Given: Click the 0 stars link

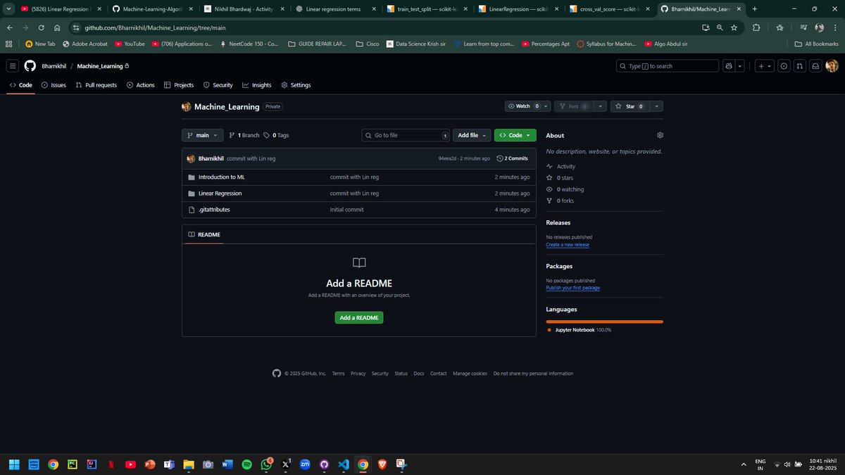Looking at the screenshot, I should click(561, 178).
